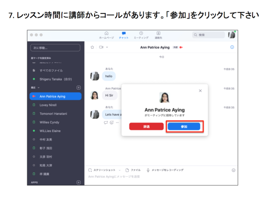Open the ミーティング tab
This screenshot has width=267, height=199.
tap(141, 35)
